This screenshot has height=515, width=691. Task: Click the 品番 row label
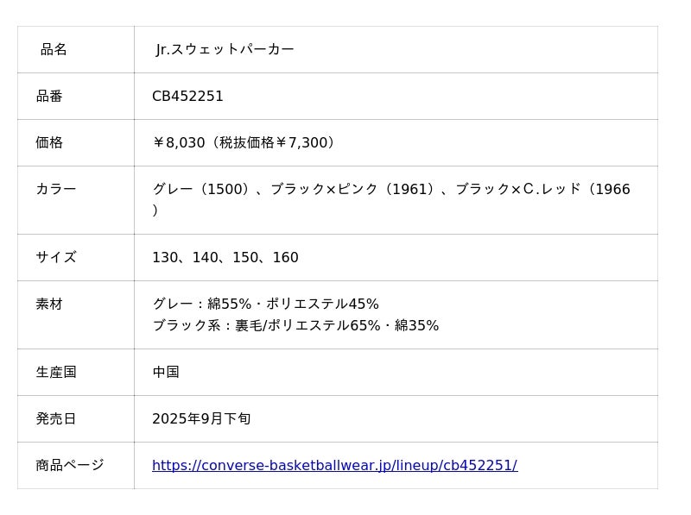[x=49, y=97]
